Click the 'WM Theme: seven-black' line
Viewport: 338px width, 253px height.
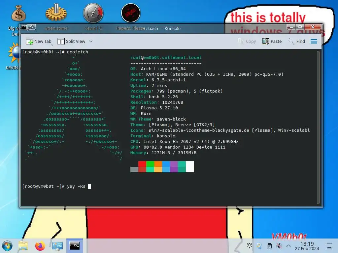tap(158, 119)
